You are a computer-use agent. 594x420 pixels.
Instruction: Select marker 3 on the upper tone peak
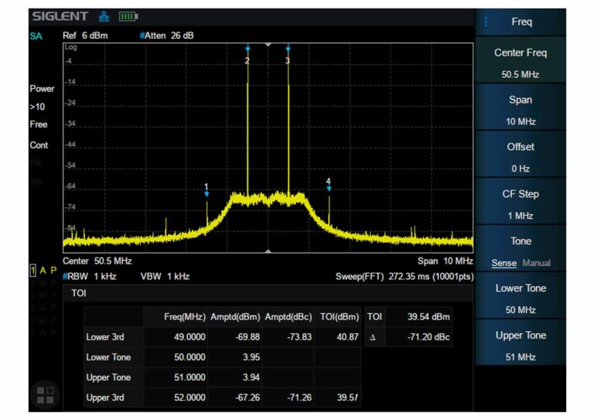(288, 55)
